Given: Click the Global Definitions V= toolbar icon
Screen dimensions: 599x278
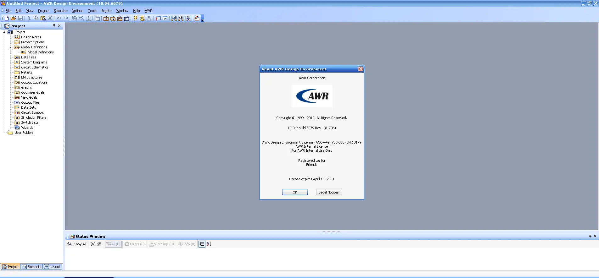Looking at the screenshot, I should point(165,18).
